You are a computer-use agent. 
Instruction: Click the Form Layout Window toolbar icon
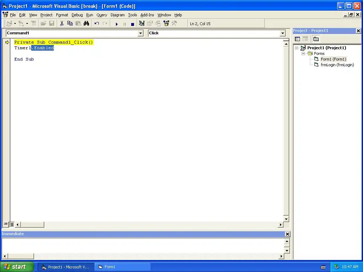click(158, 24)
